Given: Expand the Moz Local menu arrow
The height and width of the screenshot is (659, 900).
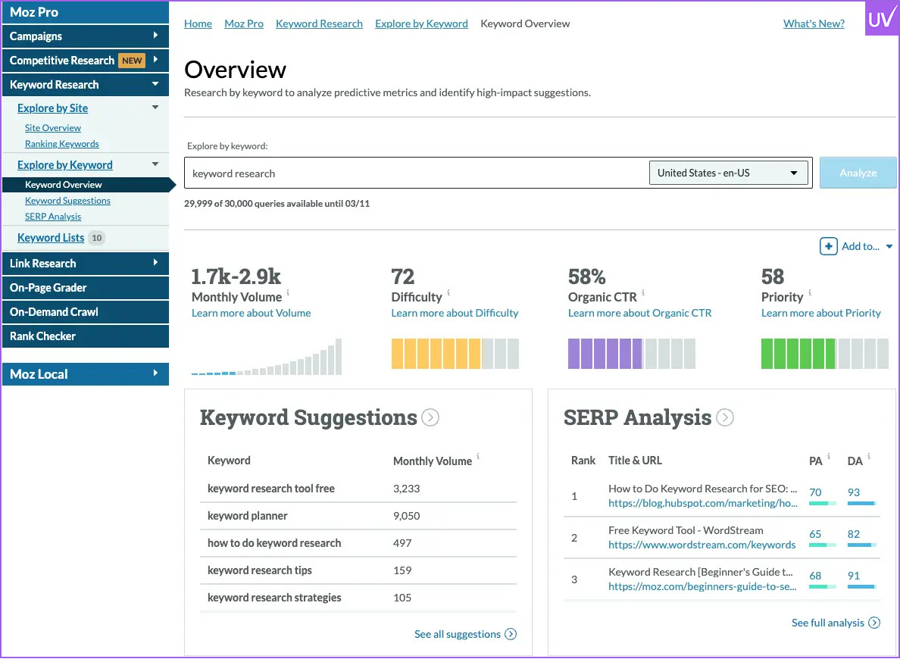Looking at the screenshot, I should pyautogui.click(x=155, y=373).
